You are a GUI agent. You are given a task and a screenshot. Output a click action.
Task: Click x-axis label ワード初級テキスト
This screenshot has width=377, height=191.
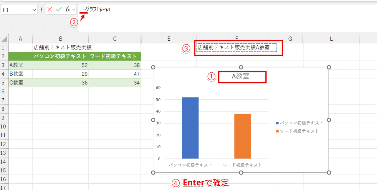tap(242, 165)
